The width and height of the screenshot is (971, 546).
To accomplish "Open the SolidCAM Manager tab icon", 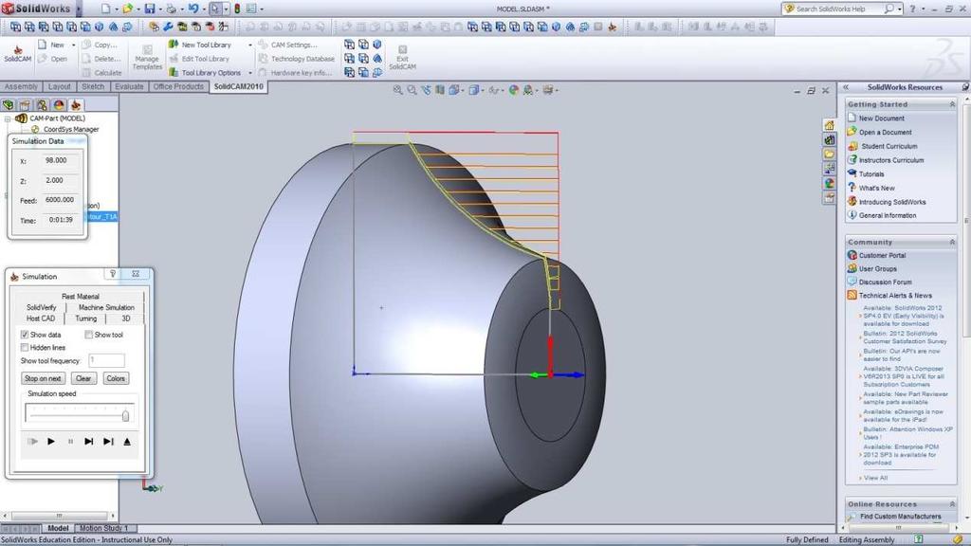I will (x=76, y=104).
